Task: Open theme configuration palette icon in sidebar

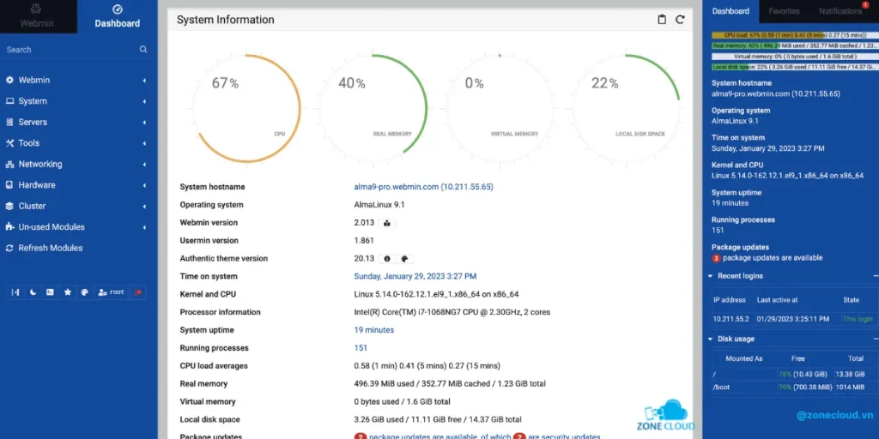Action: [x=85, y=292]
